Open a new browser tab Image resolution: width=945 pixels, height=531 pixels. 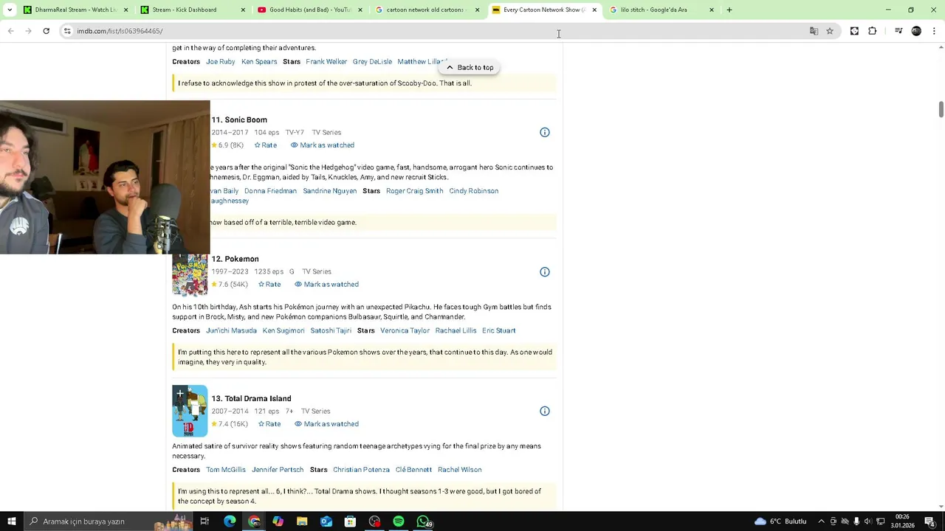(729, 10)
